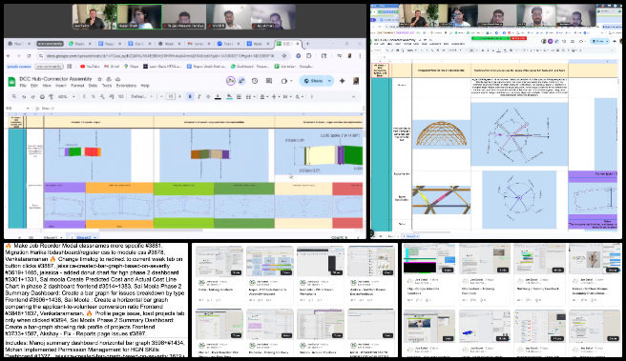This screenshot has width=626, height=361.
Task: Click the blue Share button
Action: coord(313,81)
